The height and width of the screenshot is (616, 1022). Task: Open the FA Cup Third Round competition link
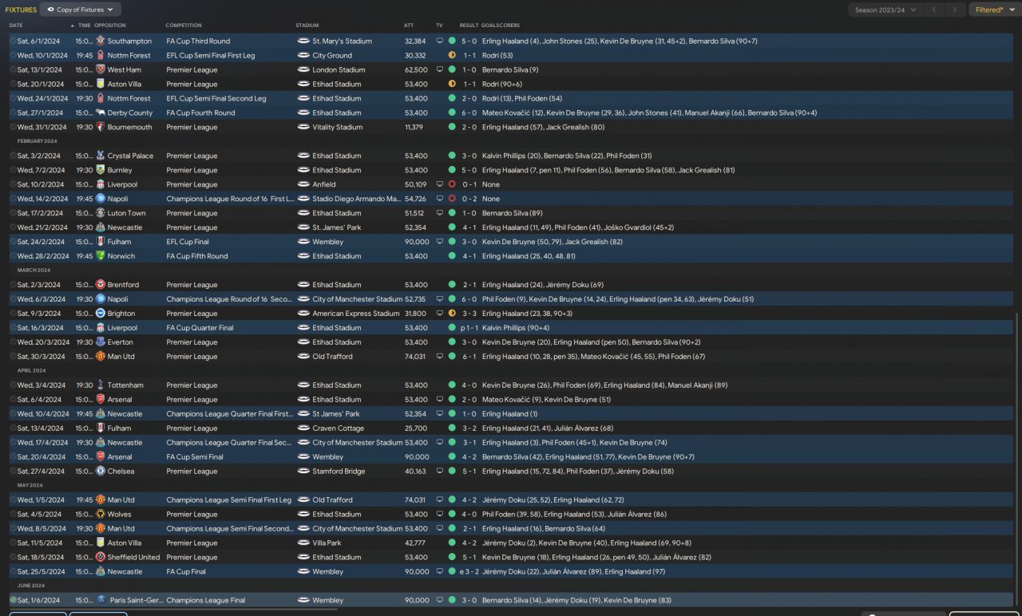[198, 41]
